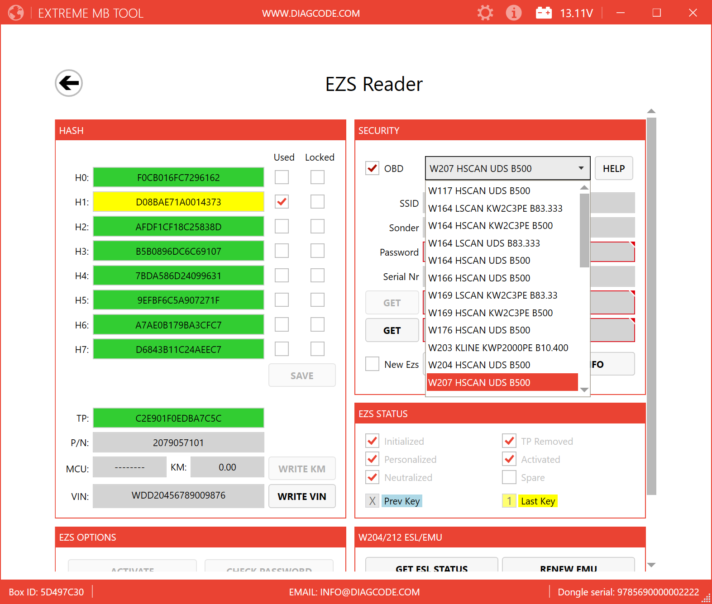Click the info icon in title bar

click(x=513, y=13)
